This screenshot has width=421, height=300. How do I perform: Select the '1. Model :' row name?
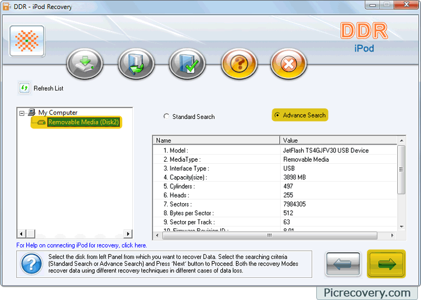coord(176,150)
